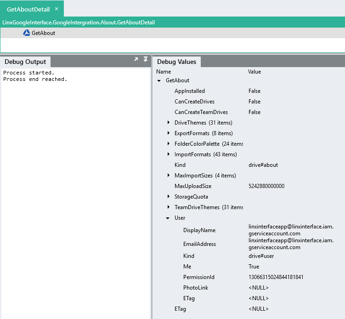Image resolution: width=345 pixels, height=319 pixels.
Task: Expand the FolderColorPalette node
Action: [169, 143]
